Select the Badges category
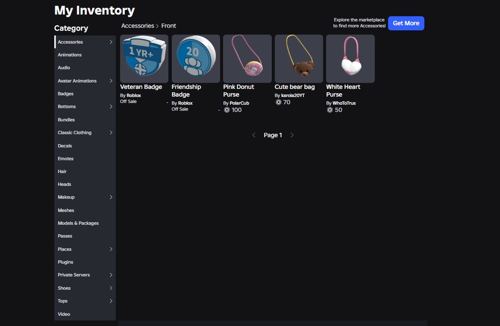Screen dimensions: 500x326 click(85, 94)
